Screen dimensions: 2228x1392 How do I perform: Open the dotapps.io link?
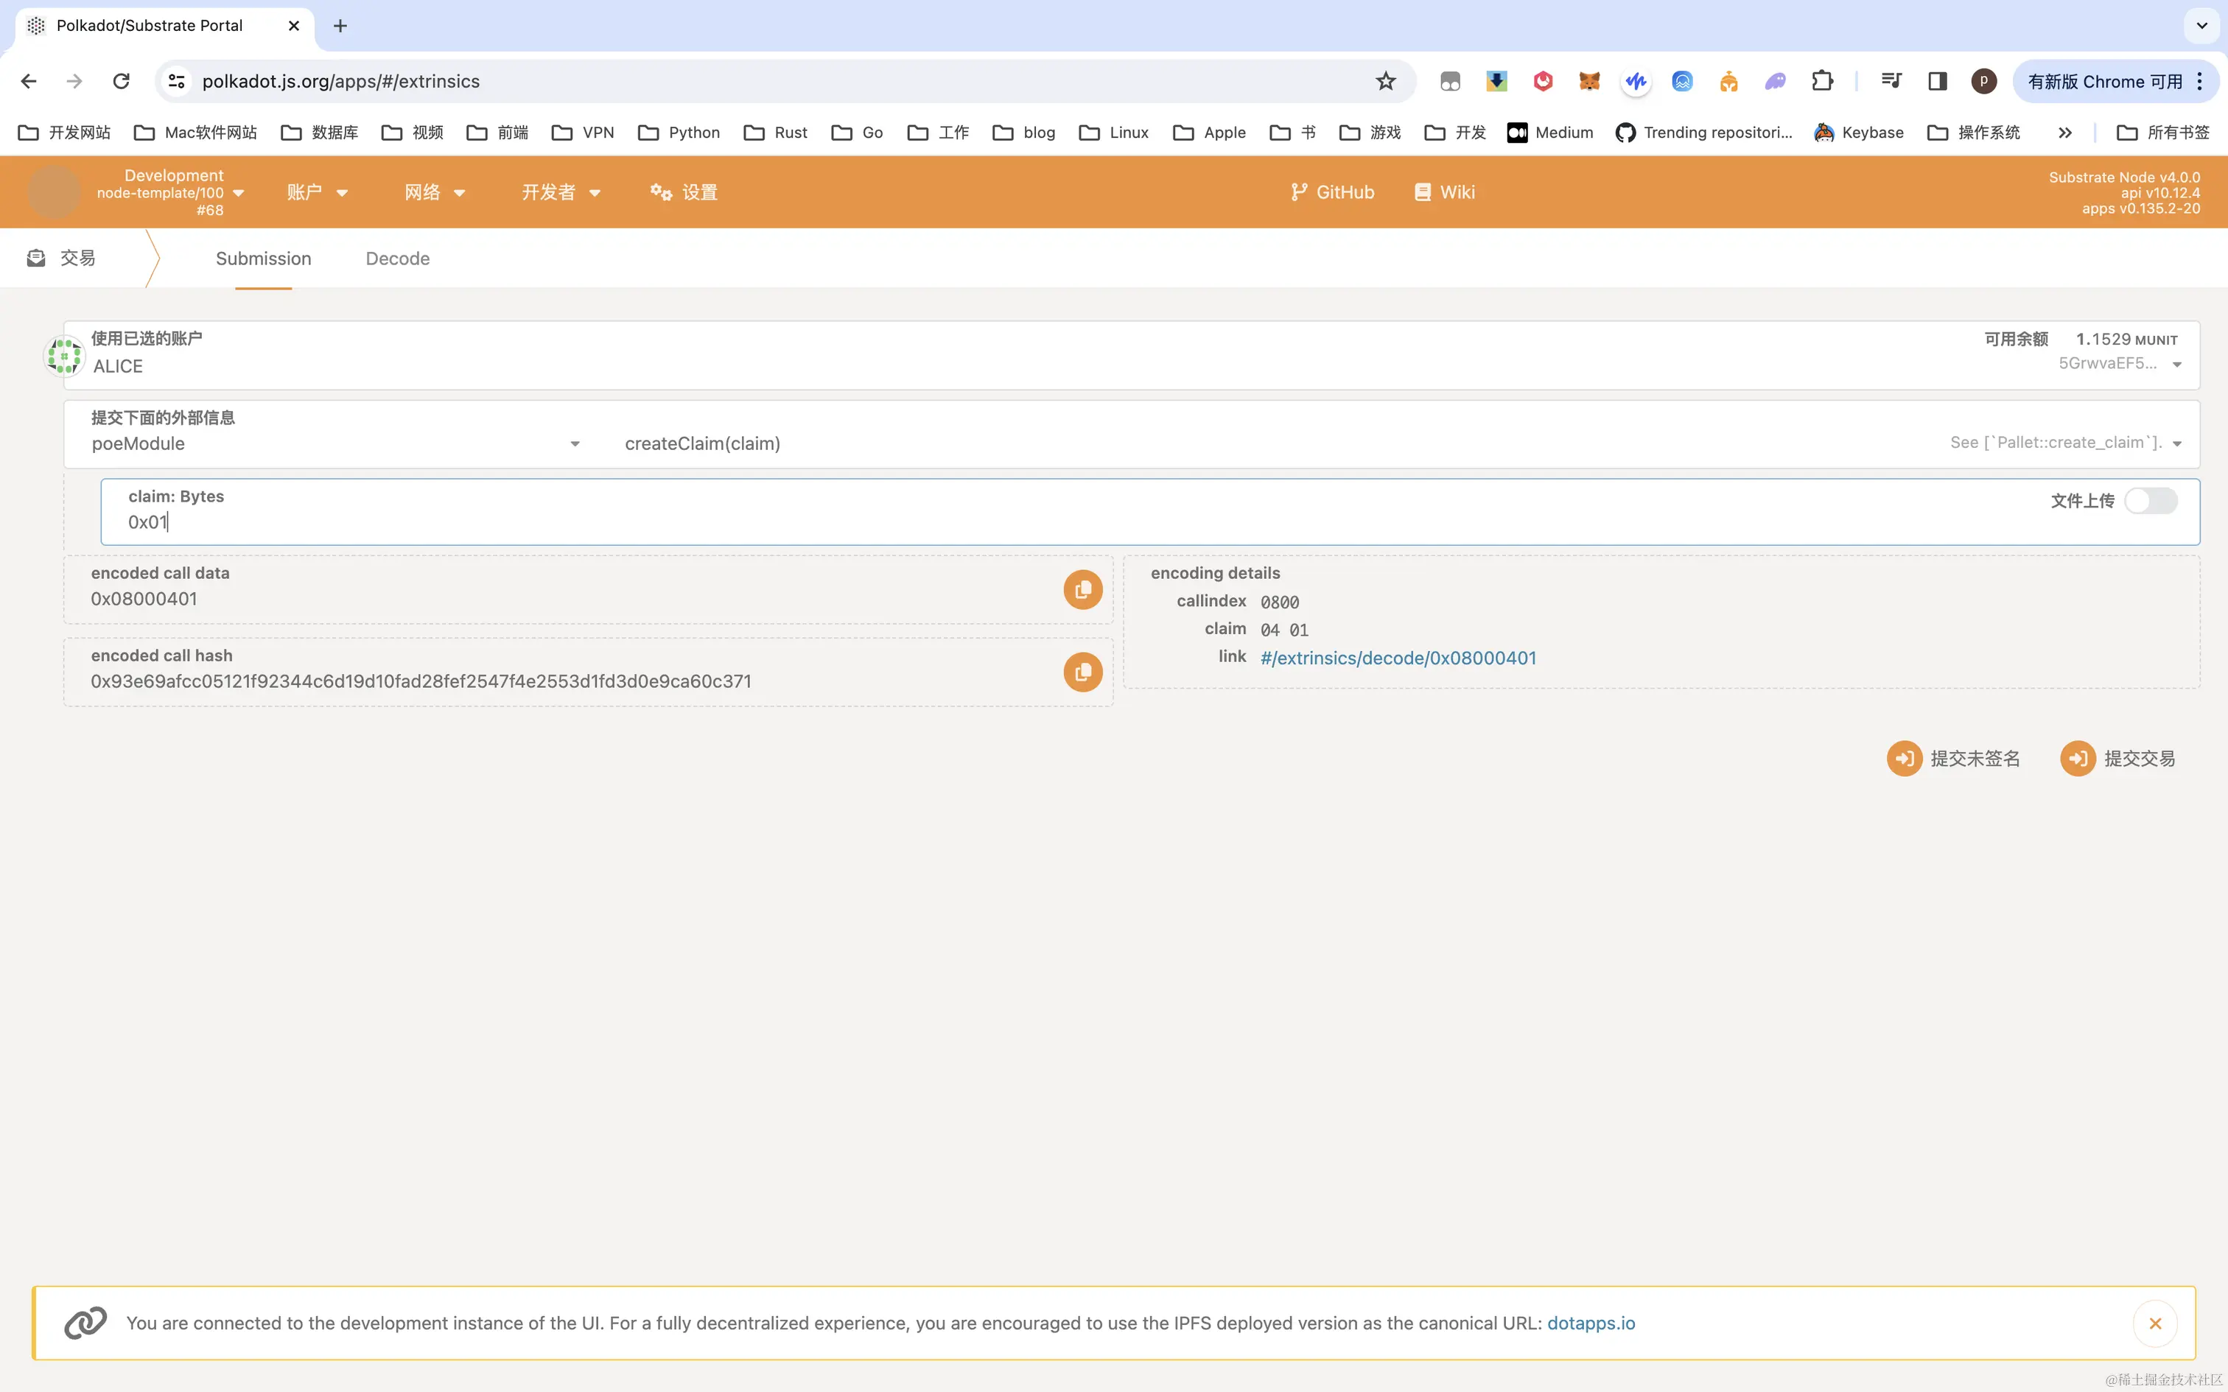(x=1592, y=1323)
